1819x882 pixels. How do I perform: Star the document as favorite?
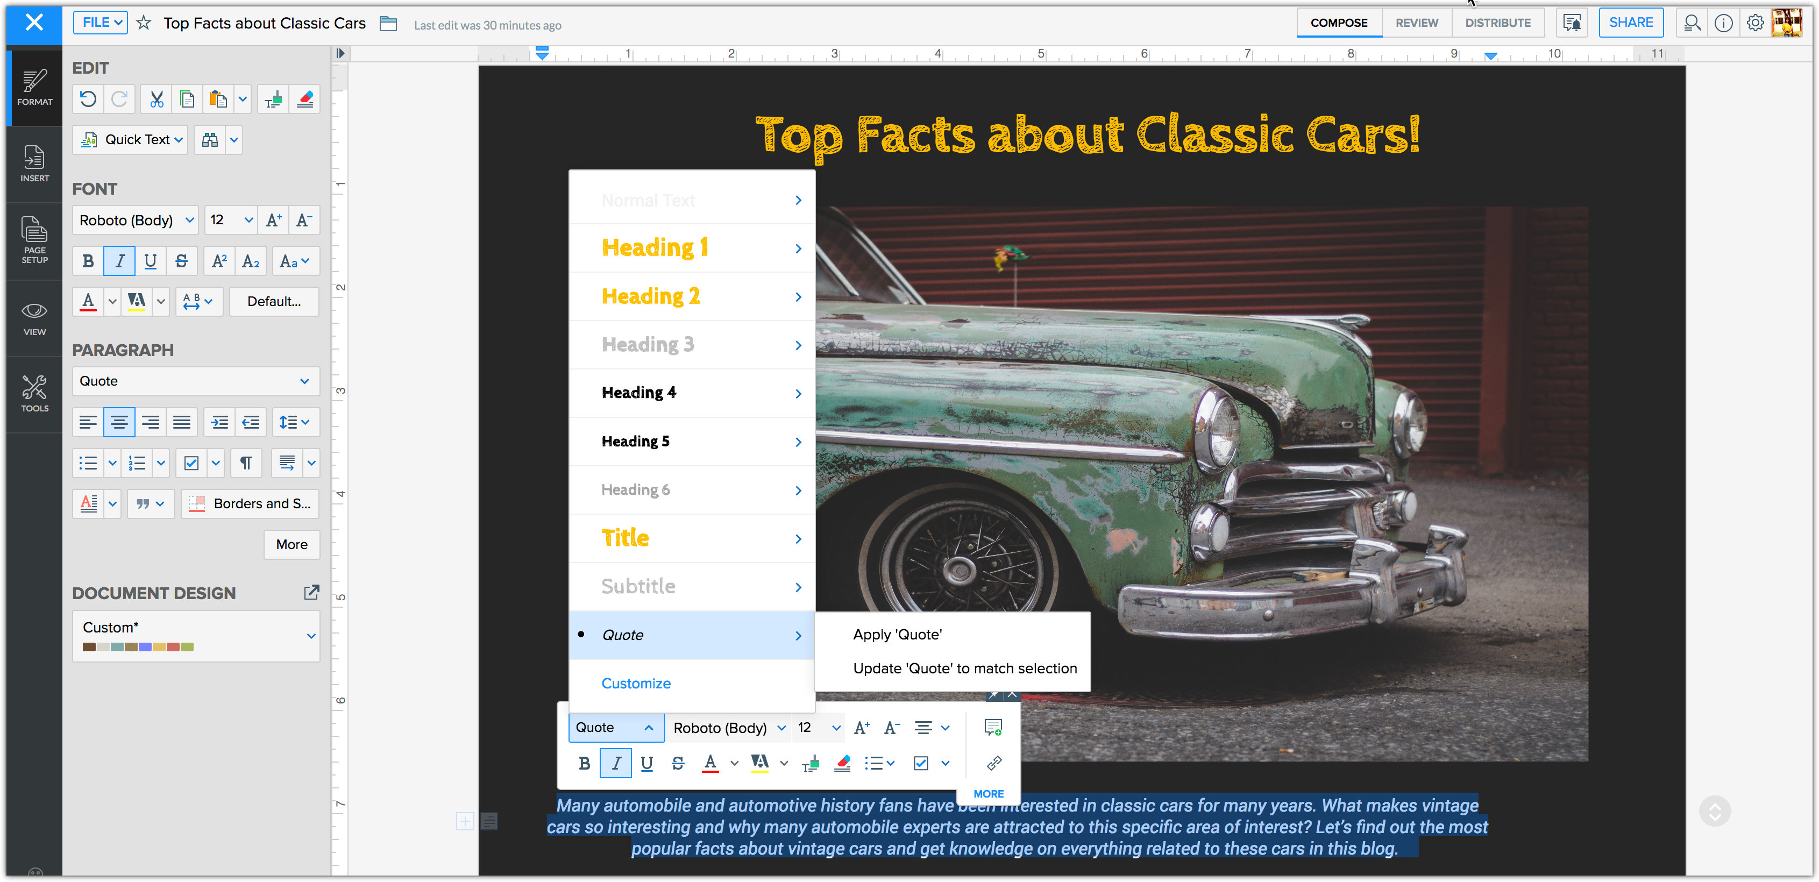144,23
